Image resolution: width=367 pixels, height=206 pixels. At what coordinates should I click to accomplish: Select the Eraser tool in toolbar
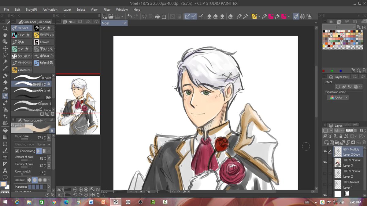coord(5,82)
